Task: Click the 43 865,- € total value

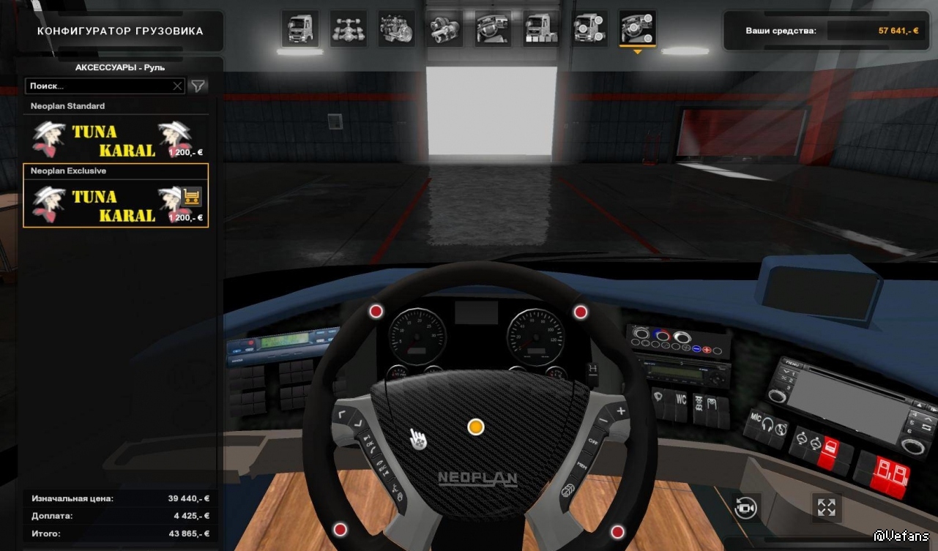Action: pyautogui.click(x=189, y=533)
